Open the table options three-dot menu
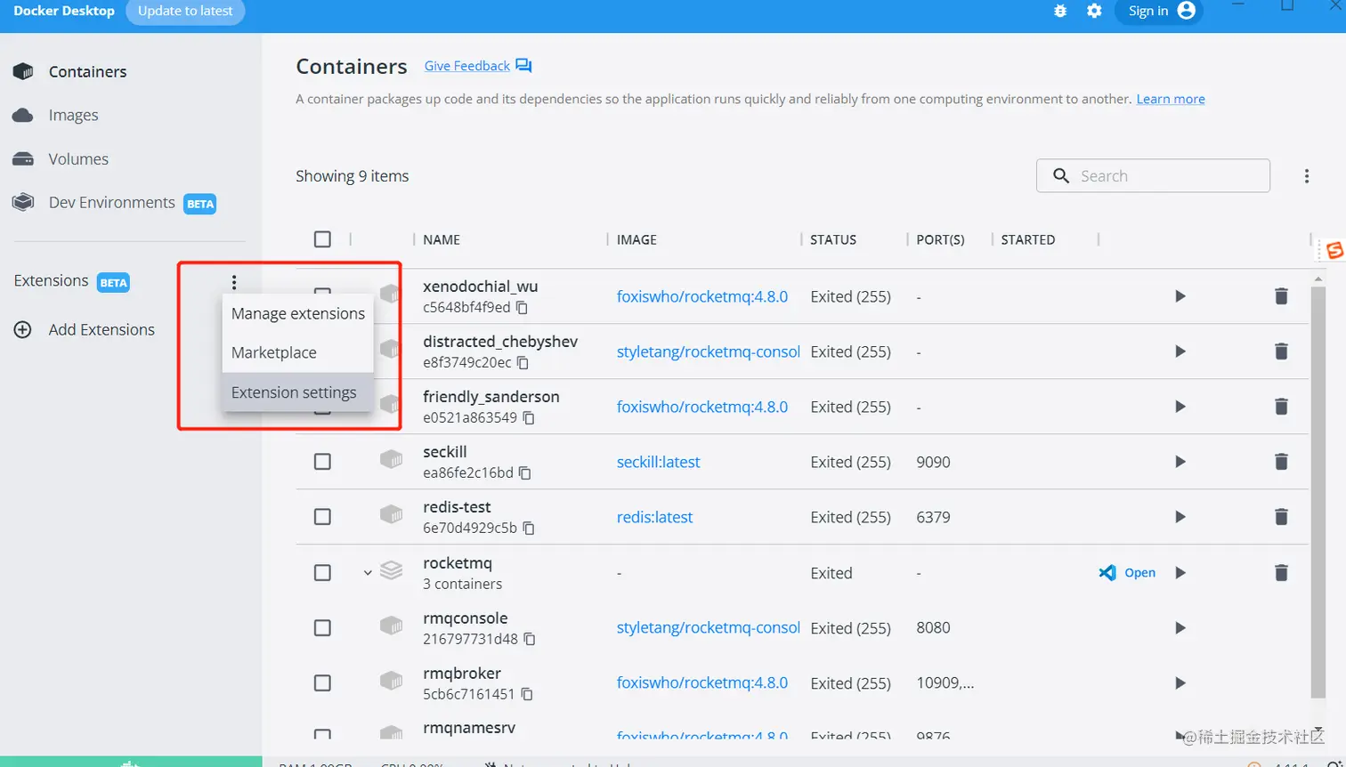1346x767 pixels. pos(1307,176)
